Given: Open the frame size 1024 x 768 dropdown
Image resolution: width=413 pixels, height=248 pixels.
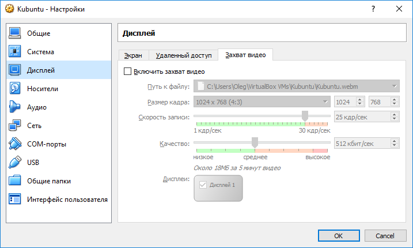Looking at the screenshot, I should click(x=262, y=102).
